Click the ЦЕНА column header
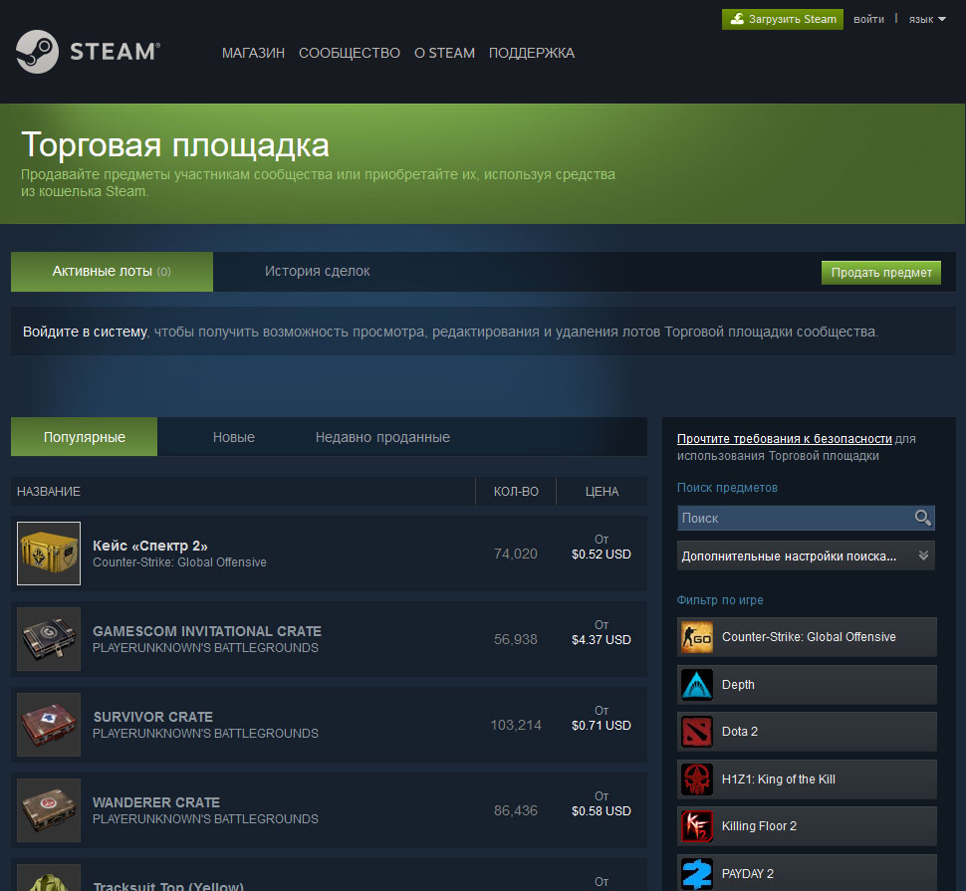 (602, 492)
